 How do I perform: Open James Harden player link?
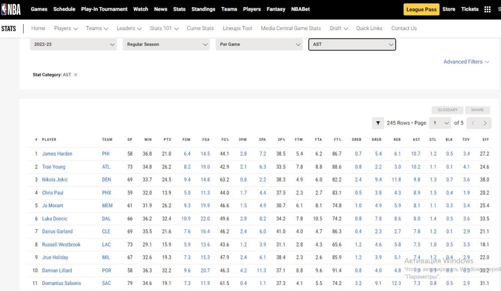[57, 154]
